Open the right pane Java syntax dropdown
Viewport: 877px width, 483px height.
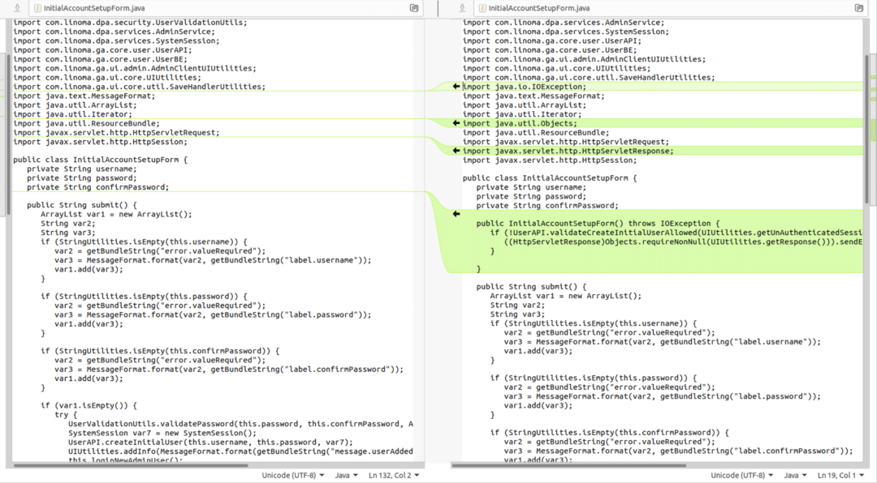coord(796,476)
